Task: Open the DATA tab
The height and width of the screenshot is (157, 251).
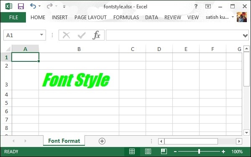Action: click(x=151, y=17)
